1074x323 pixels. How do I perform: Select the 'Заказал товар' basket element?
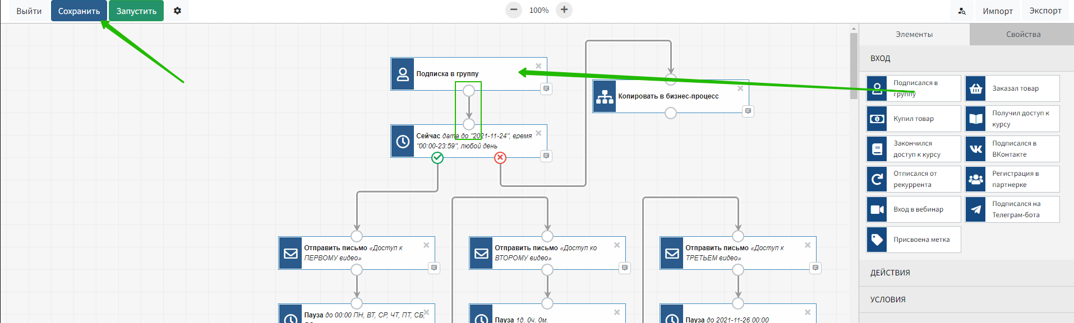[x=1012, y=88]
